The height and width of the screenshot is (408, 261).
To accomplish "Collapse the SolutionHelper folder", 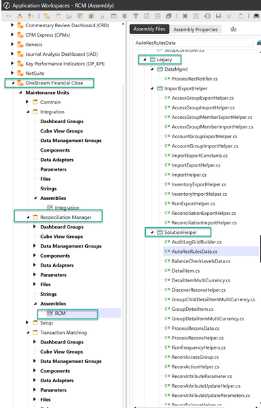I will 152,232.
